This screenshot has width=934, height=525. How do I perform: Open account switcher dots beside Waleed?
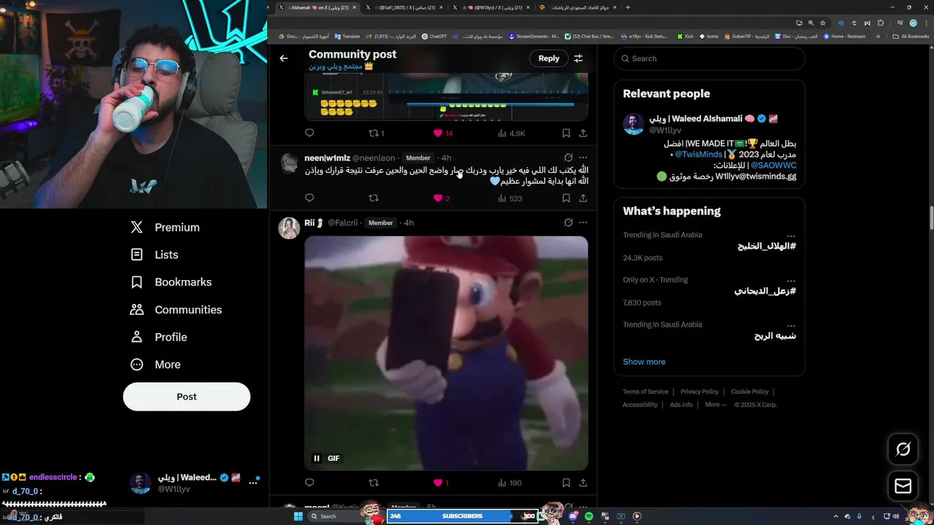[253, 483]
